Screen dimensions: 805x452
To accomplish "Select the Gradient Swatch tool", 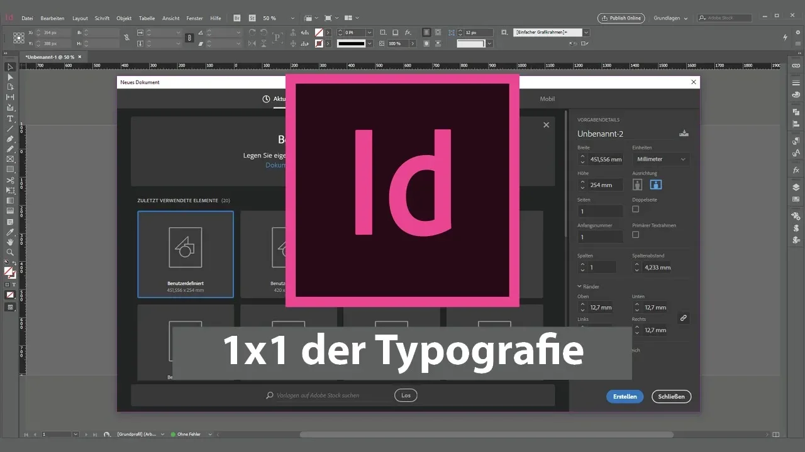I will (x=10, y=201).
